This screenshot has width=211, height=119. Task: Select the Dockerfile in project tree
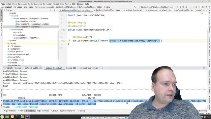14,57
